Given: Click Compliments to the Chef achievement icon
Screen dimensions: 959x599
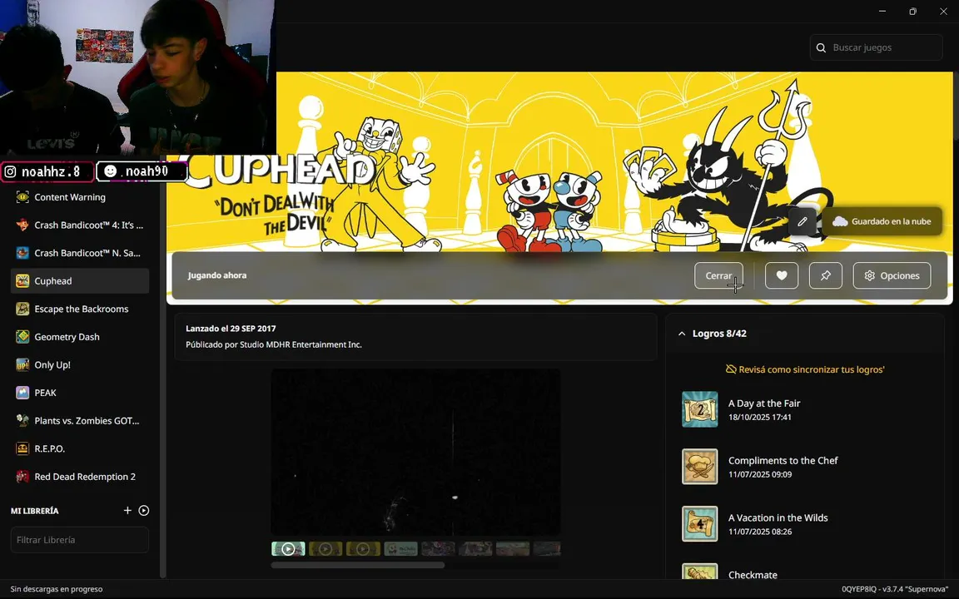Looking at the screenshot, I should point(699,467).
